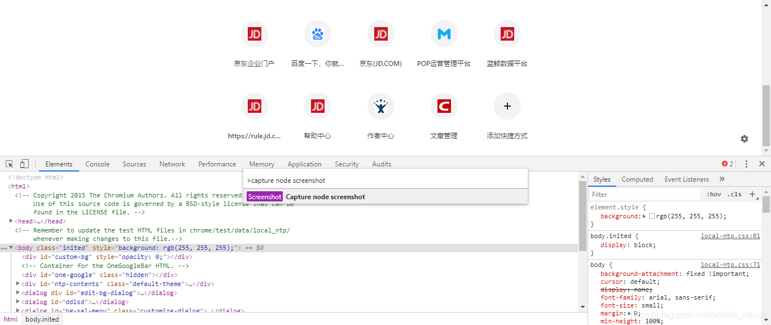Screen dimensions: 771x325
Task: Click the page vertical scrollbar thumb
Action: coord(766,115)
